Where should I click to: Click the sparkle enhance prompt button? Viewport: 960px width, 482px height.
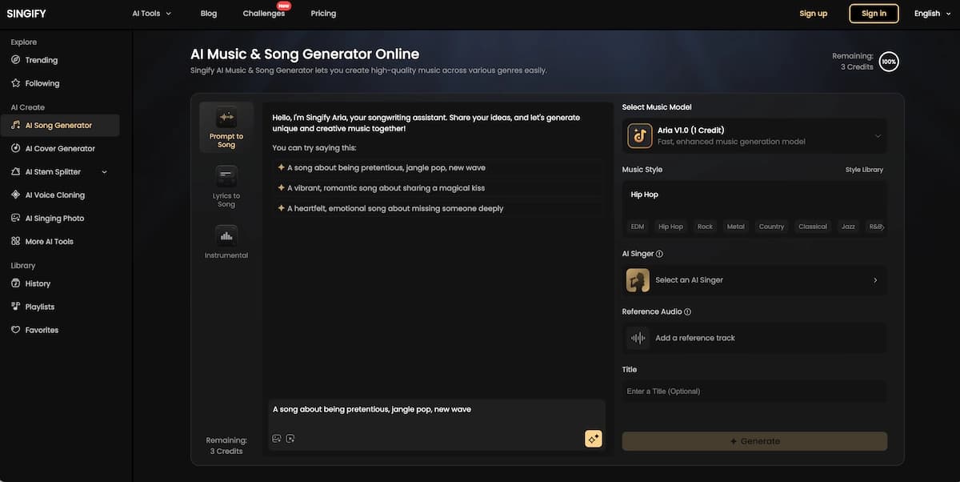tap(593, 439)
